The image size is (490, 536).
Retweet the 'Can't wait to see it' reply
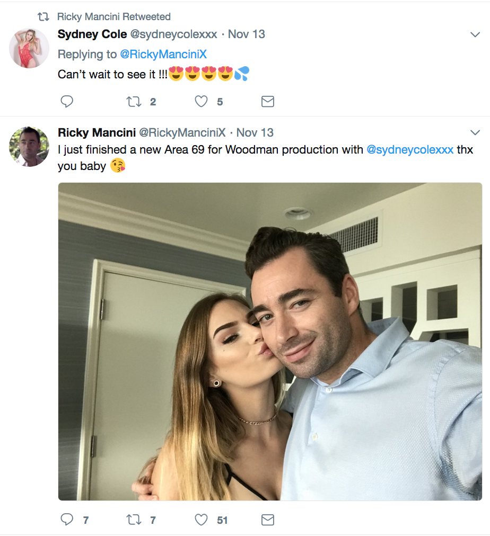(133, 101)
